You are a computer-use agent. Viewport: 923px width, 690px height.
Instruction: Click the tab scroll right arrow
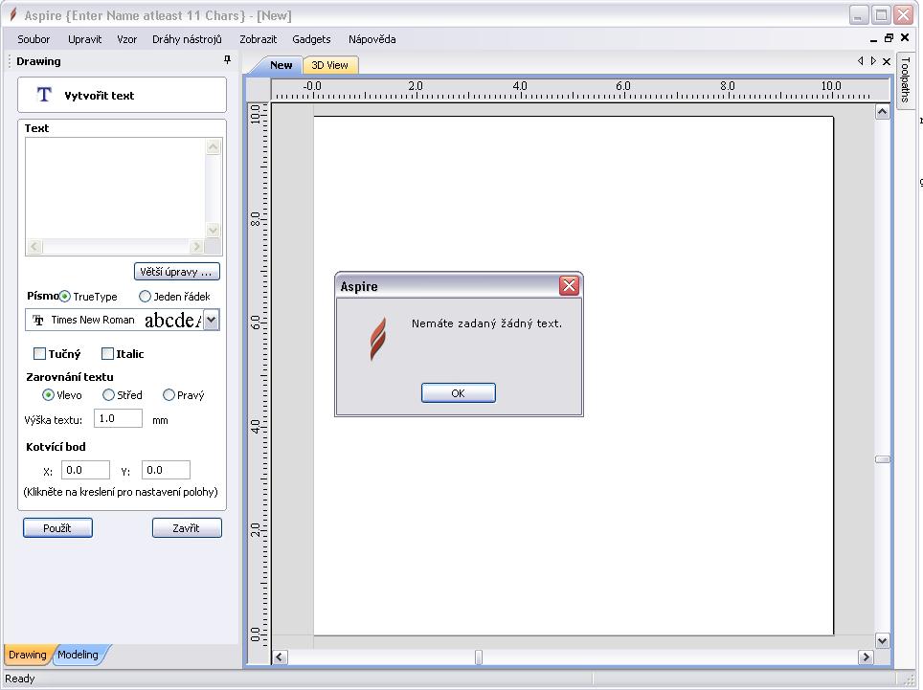click(872, 61)
